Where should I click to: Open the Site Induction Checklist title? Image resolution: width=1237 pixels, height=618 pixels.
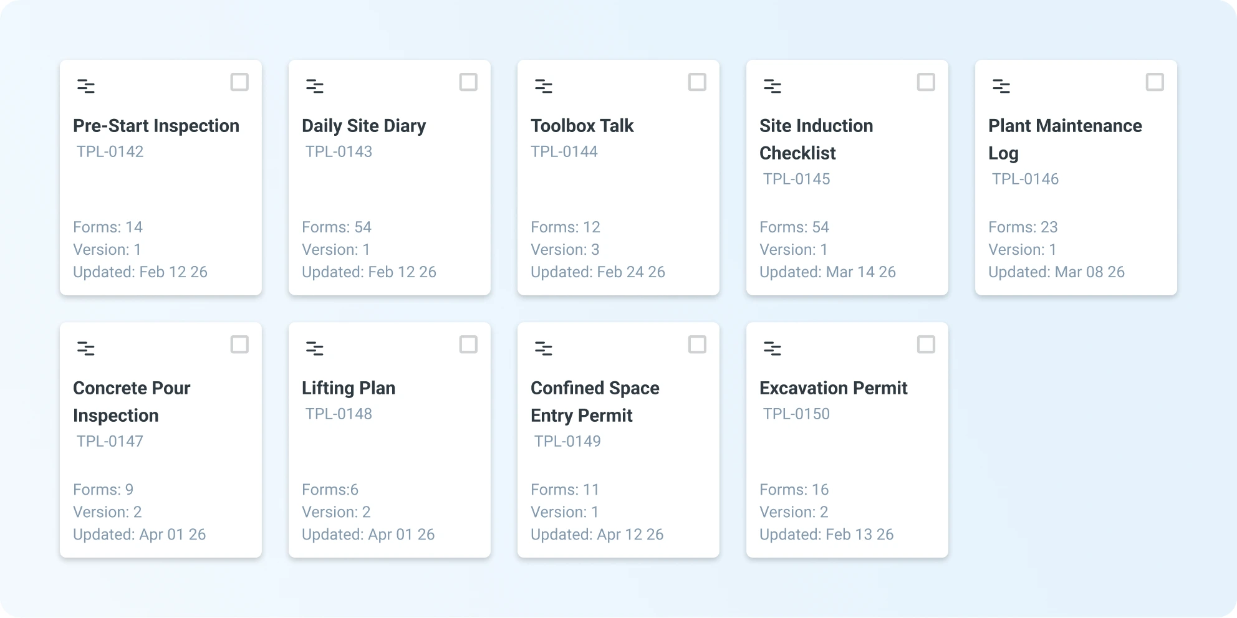pyautogui.click(x=816, y=140)
